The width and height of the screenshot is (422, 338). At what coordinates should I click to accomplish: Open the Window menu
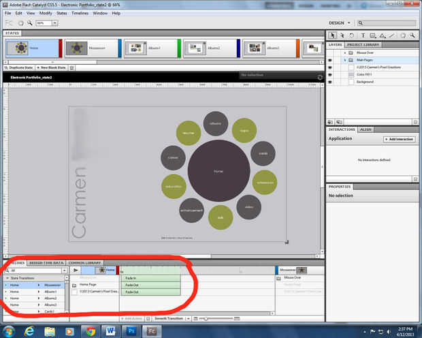pyautogui.click(x=100, y=13)
